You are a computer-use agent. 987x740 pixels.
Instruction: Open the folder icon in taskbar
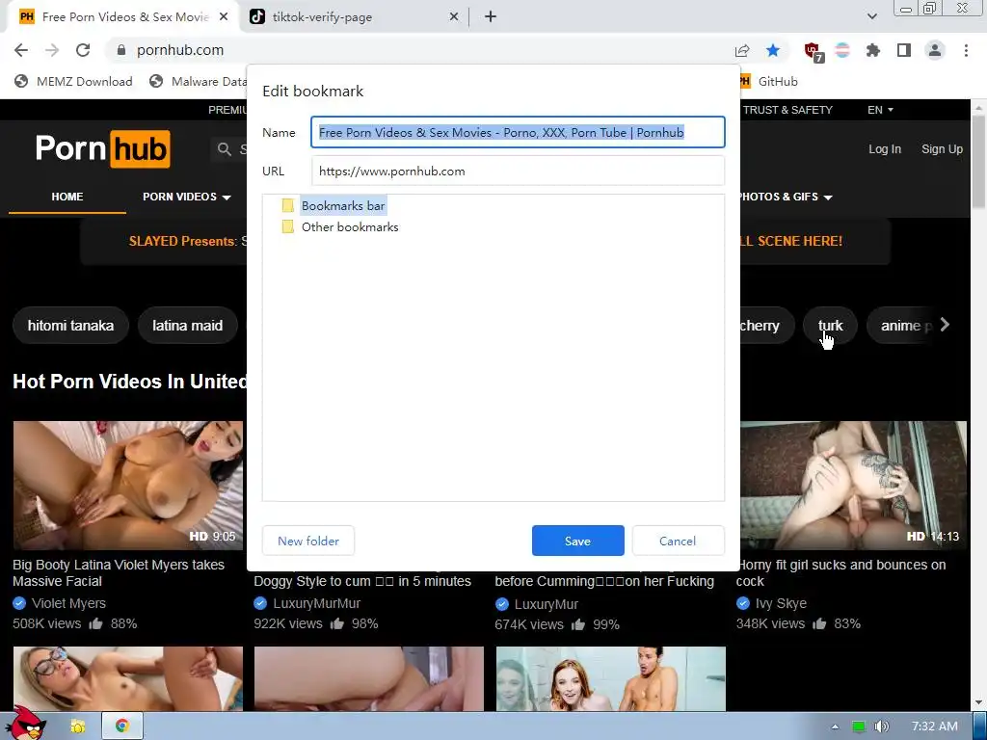[x=77, y=727]
